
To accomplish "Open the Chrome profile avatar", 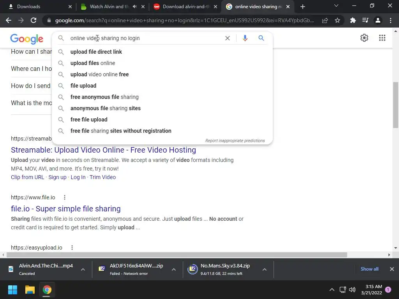I will pos(378,20).
